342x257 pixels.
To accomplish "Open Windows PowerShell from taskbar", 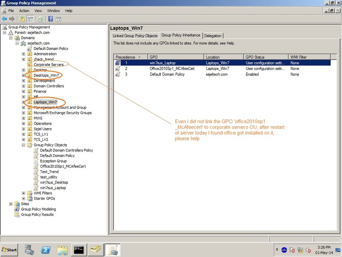I will click(46, 250).
